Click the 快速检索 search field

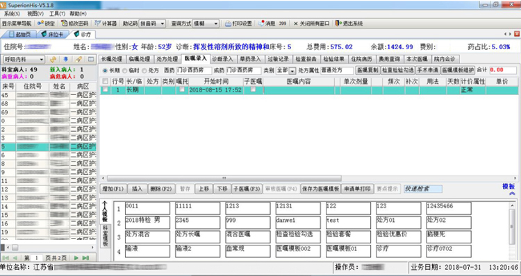tap(422, 189)
